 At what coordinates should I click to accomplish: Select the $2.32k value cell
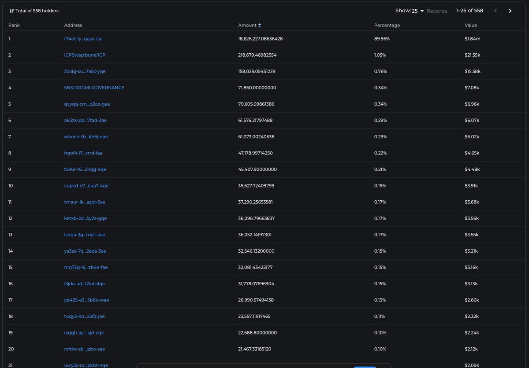click(472, 316)
